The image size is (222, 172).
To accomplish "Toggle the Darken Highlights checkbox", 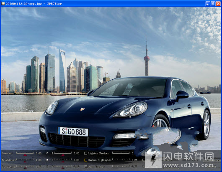I will pos(85,160).
